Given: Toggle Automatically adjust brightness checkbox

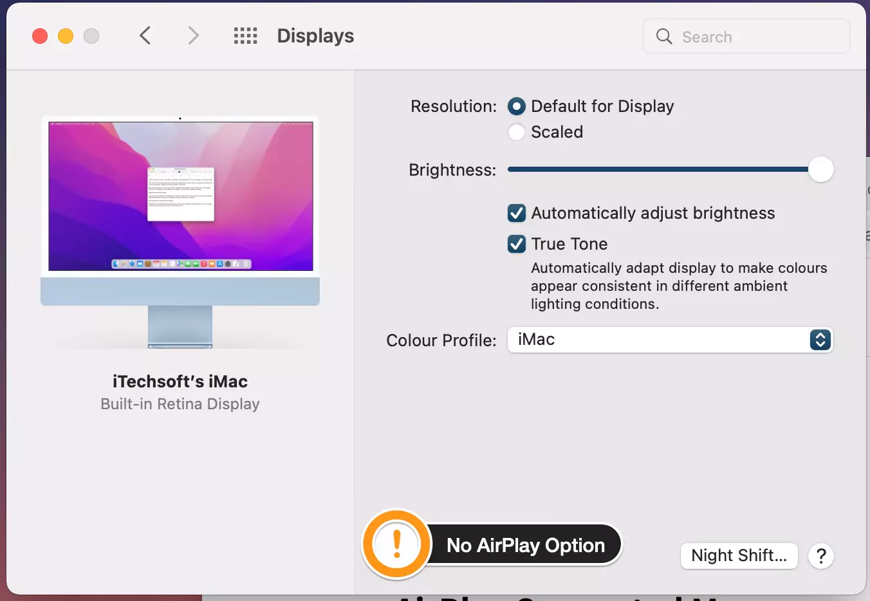Looking at the screenshot, I should pos(516,213).
